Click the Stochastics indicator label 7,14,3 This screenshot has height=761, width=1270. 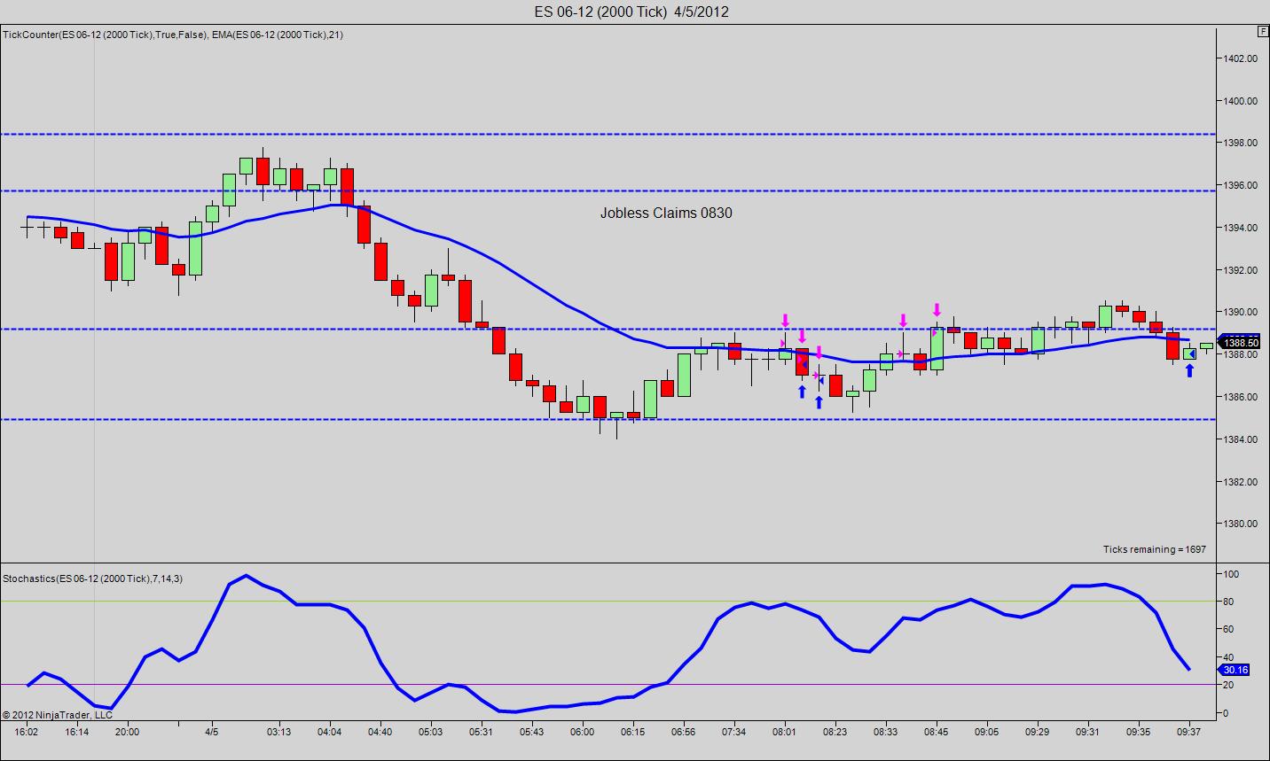point(92,578)
